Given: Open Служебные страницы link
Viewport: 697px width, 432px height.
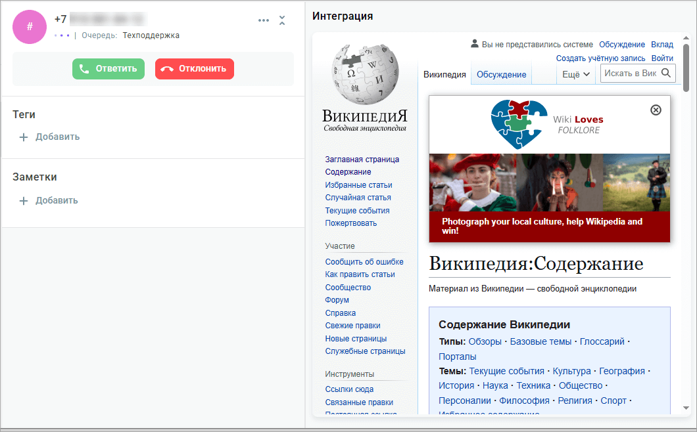Looking at the screenshot, I should pos(365,351).
